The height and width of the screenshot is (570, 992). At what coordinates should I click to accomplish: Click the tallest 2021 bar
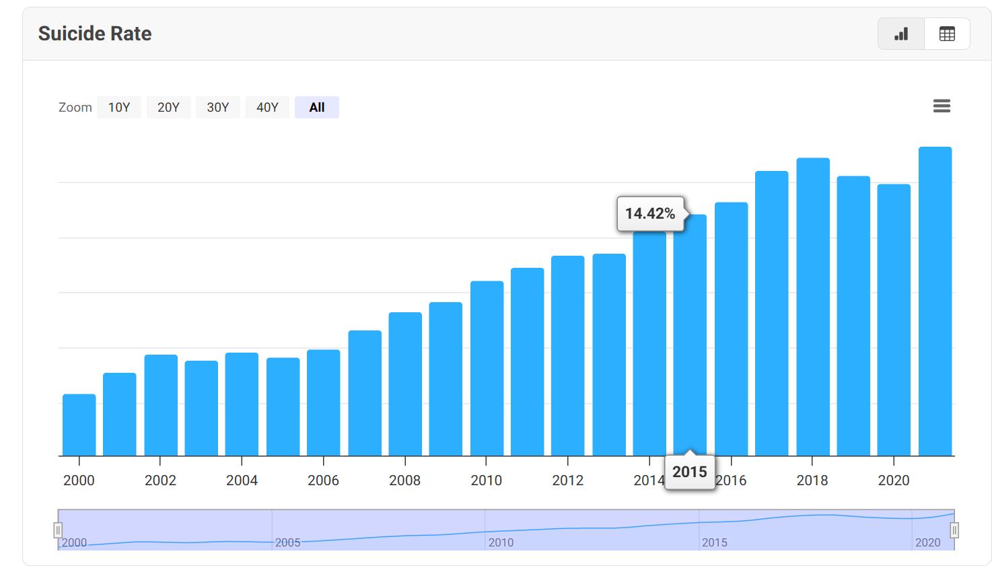(935, 301)
